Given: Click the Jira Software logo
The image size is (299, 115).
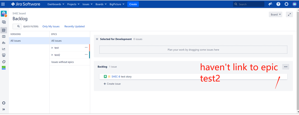Looking at the screenshot, I should point(26,4).
